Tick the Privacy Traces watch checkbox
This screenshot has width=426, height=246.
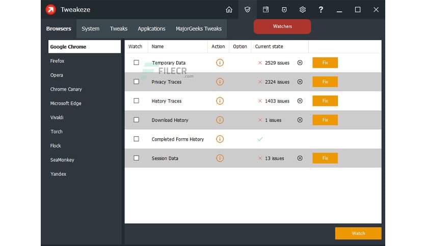pos(136,81)
